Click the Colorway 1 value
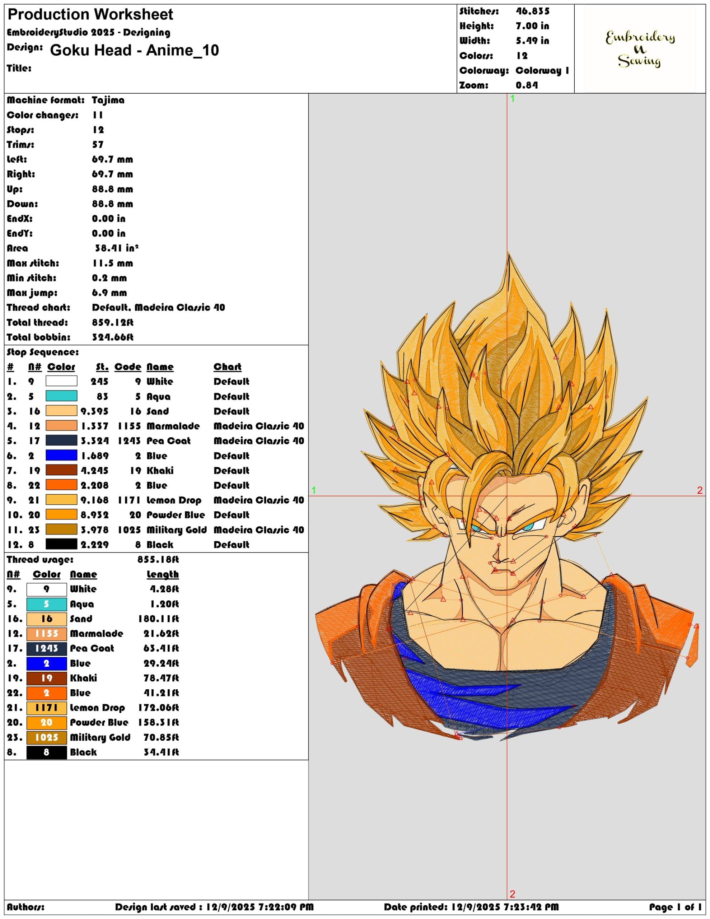Image resolution: width=710 pixels, height=919 pixels. point(542,70)
